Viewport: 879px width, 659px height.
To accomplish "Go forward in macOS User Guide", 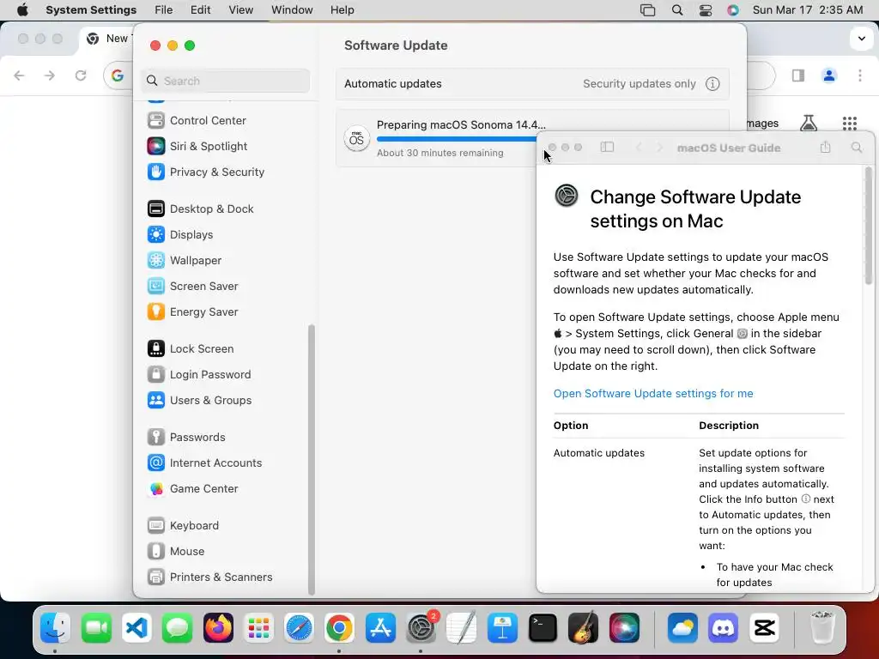I will point(659,148).
